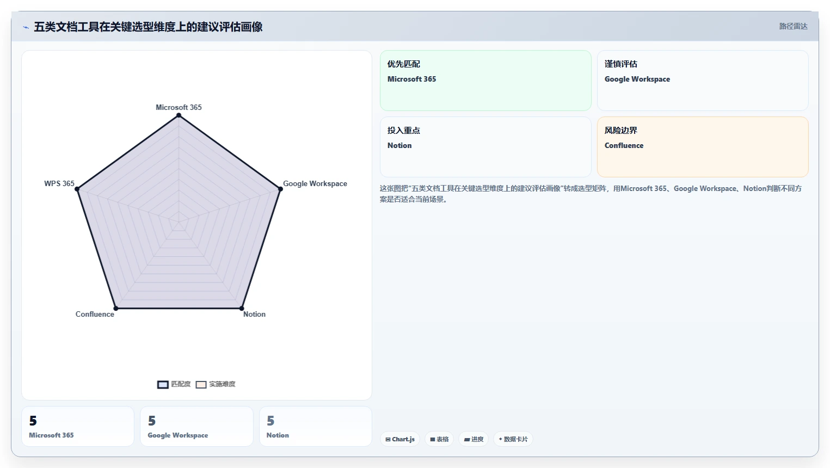Toggle the 匹配度 legend swatch
Image resolution: width=830 pixels, height=468 pixels.
click(163, 385)
